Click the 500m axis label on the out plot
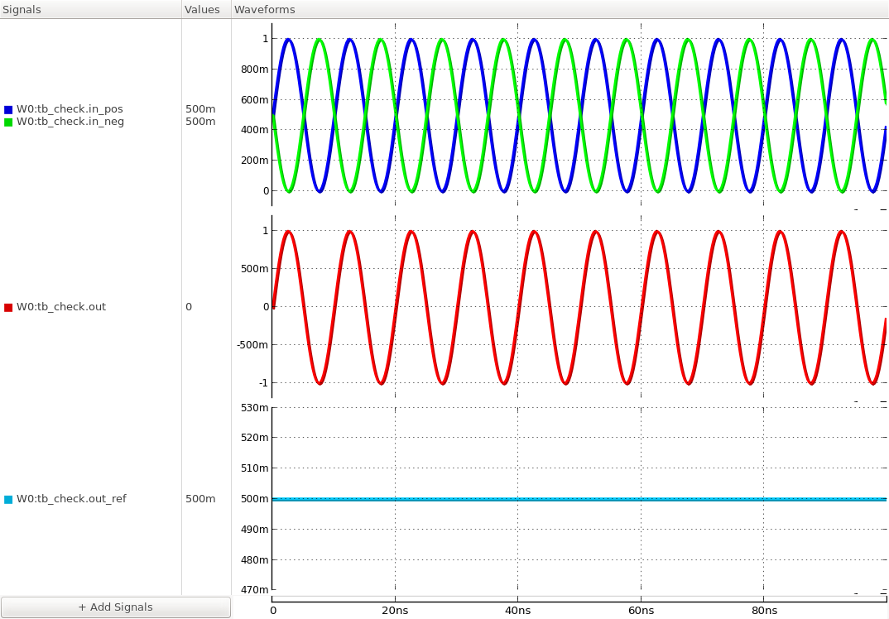The image size is (889, 619). tap(253, 268)
